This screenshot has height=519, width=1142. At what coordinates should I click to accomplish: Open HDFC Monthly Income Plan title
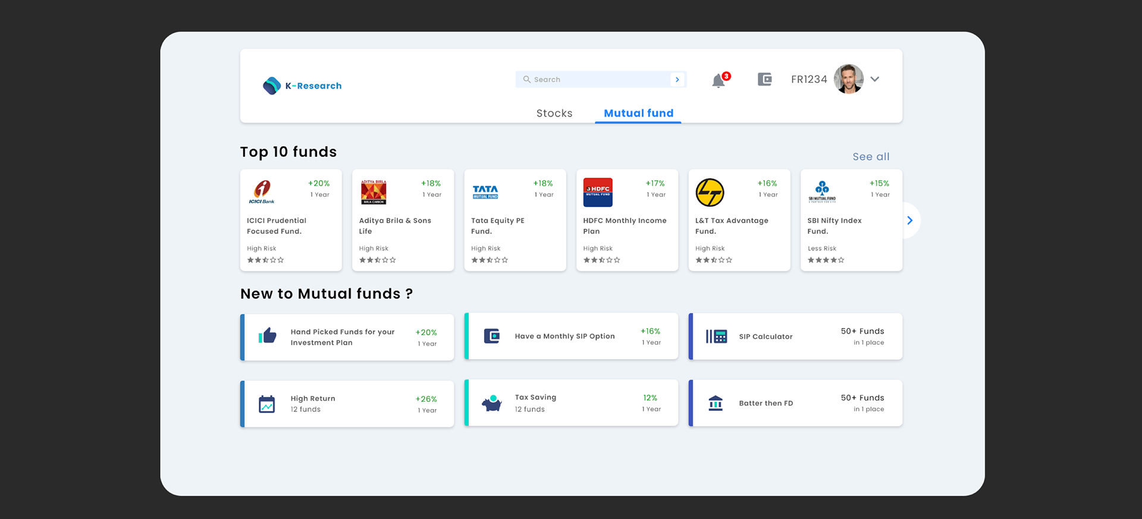click(x=625, y=226)
